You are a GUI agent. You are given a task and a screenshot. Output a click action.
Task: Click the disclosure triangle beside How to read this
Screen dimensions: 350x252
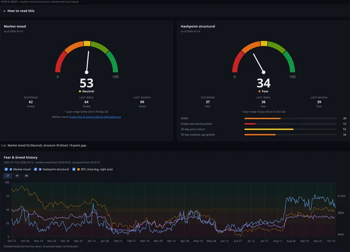pyautogui.click(x=4, y=11)
